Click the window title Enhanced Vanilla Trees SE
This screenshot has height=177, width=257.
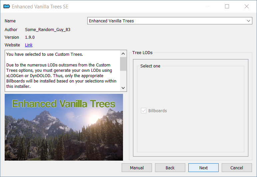click(x=40, y=7)
